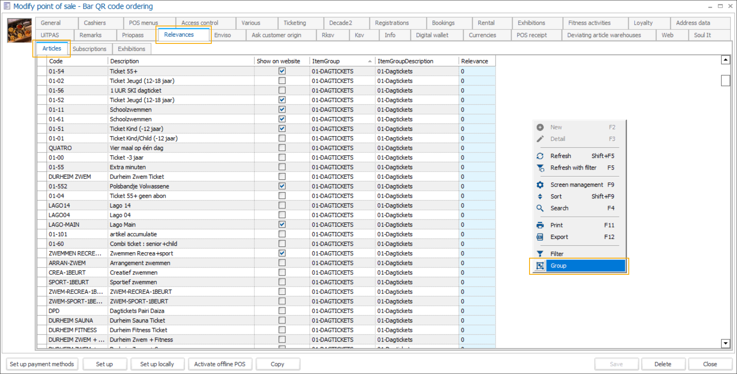
Task: Enable Show on website for Lago 14
Action: tap(282, 205)
